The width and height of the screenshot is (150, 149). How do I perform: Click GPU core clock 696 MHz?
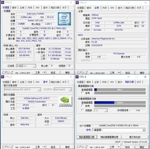pyautogui.click(x=25, y=118)
